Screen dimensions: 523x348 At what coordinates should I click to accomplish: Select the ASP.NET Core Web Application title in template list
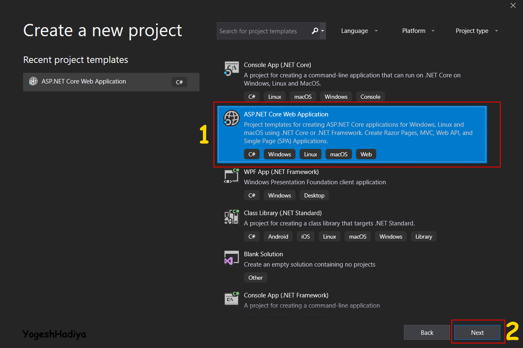(286, 114)
